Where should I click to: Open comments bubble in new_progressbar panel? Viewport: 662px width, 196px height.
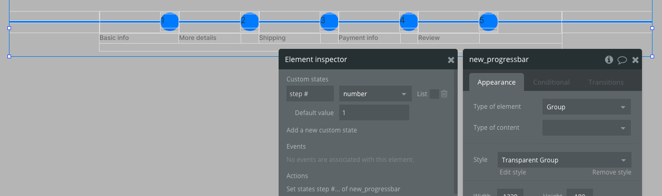point(622,60)
